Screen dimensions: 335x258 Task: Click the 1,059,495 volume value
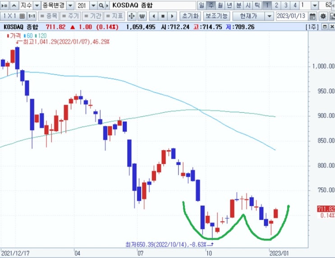(141, 27)
